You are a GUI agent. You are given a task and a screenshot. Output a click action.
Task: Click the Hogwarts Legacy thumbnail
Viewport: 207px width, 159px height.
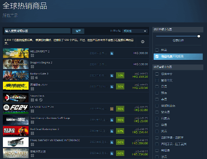point(16,153)
